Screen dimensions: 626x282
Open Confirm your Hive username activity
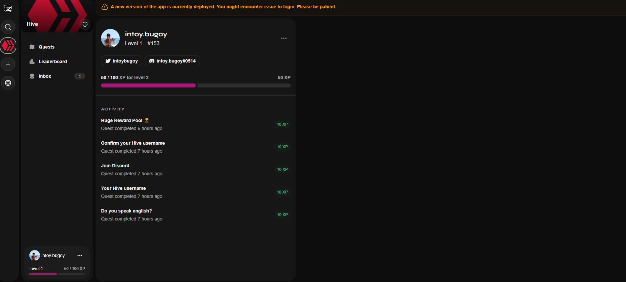pos(133,143)
